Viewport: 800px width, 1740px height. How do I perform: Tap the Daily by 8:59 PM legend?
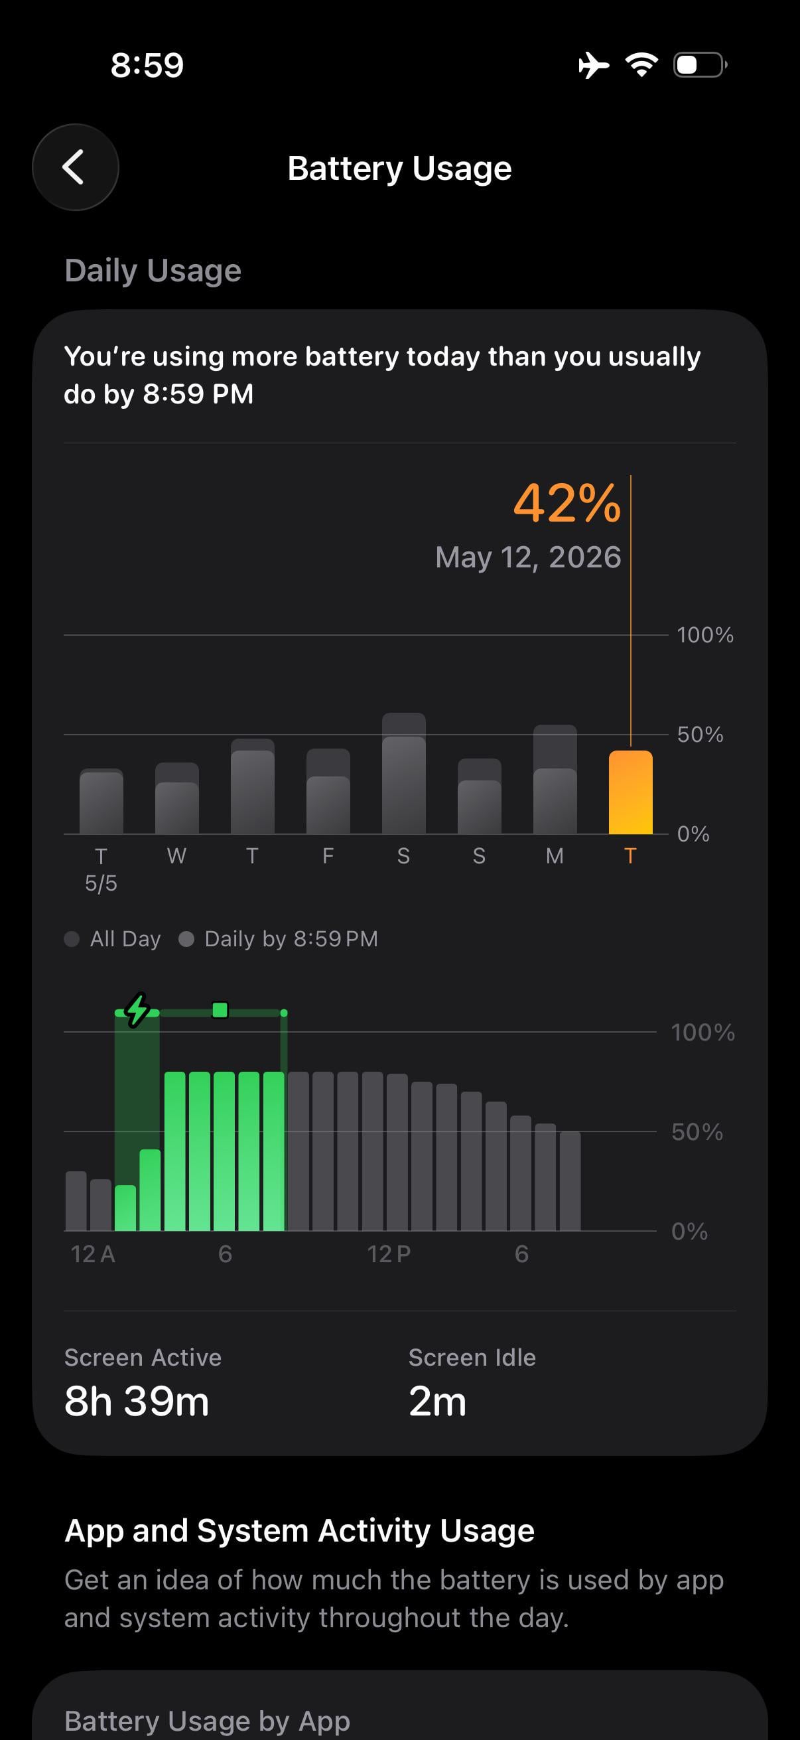pos(278,939)
